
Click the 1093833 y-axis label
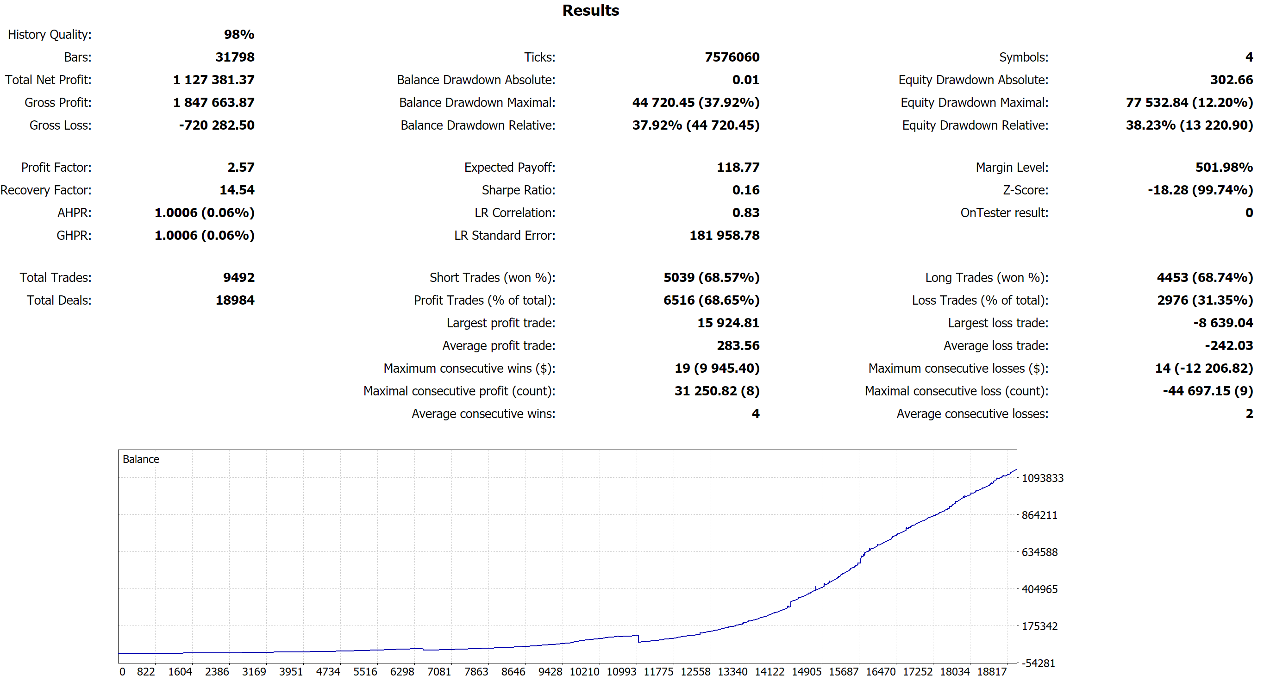[x=1042, y=478]
